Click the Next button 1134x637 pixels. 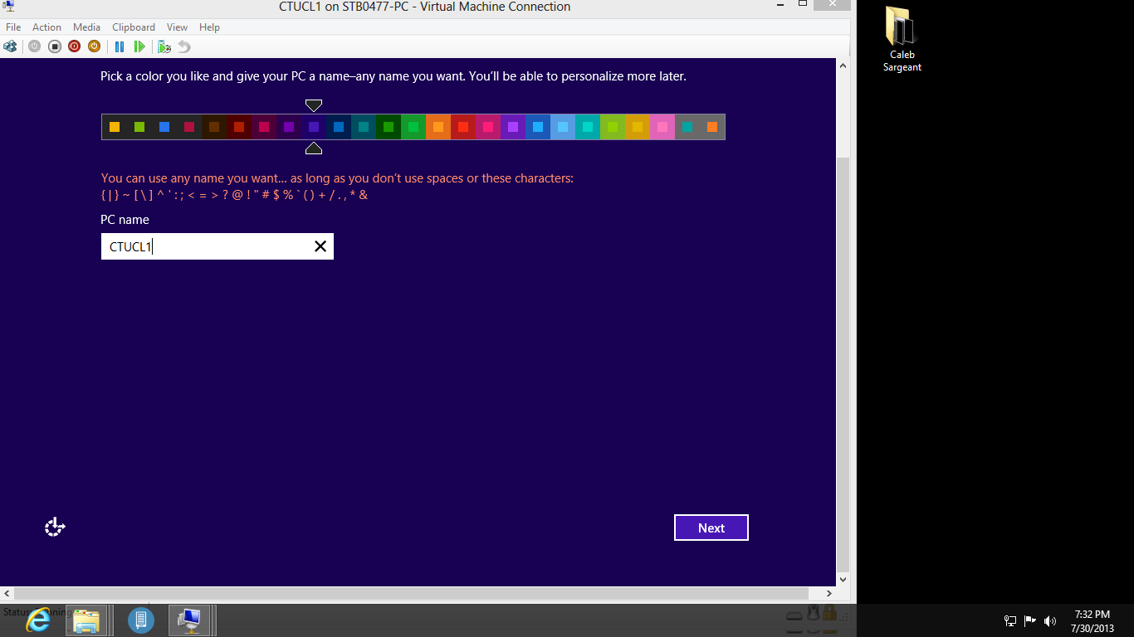pyautogui.click(x=711, y=528)
